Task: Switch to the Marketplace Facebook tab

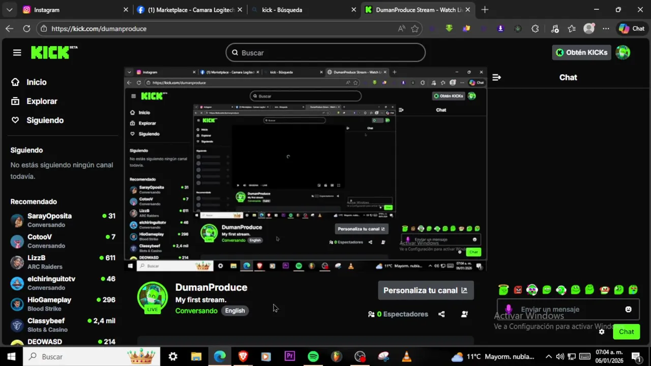Action: [190, 10]
